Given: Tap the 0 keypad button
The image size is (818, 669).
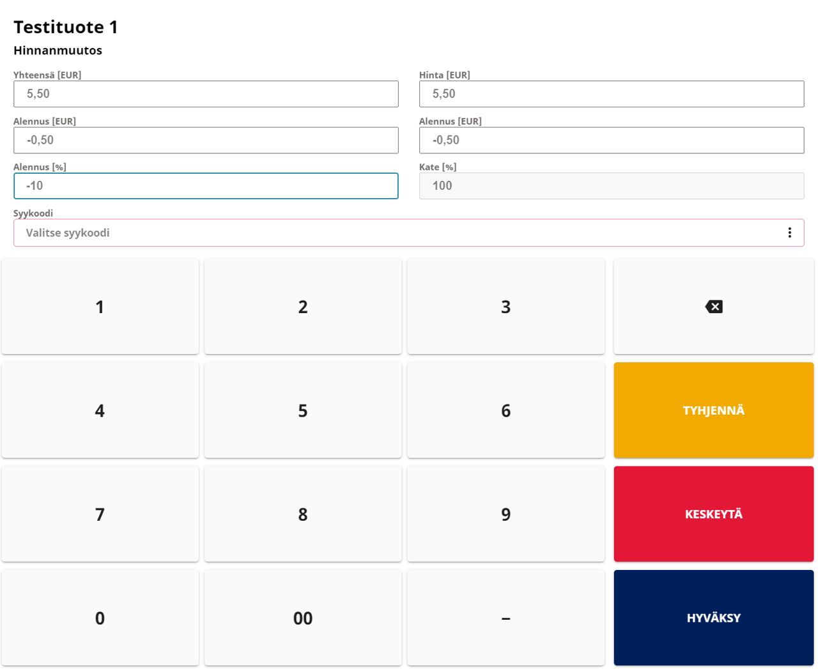Looking at the screenshot, I should pos(100,617).
